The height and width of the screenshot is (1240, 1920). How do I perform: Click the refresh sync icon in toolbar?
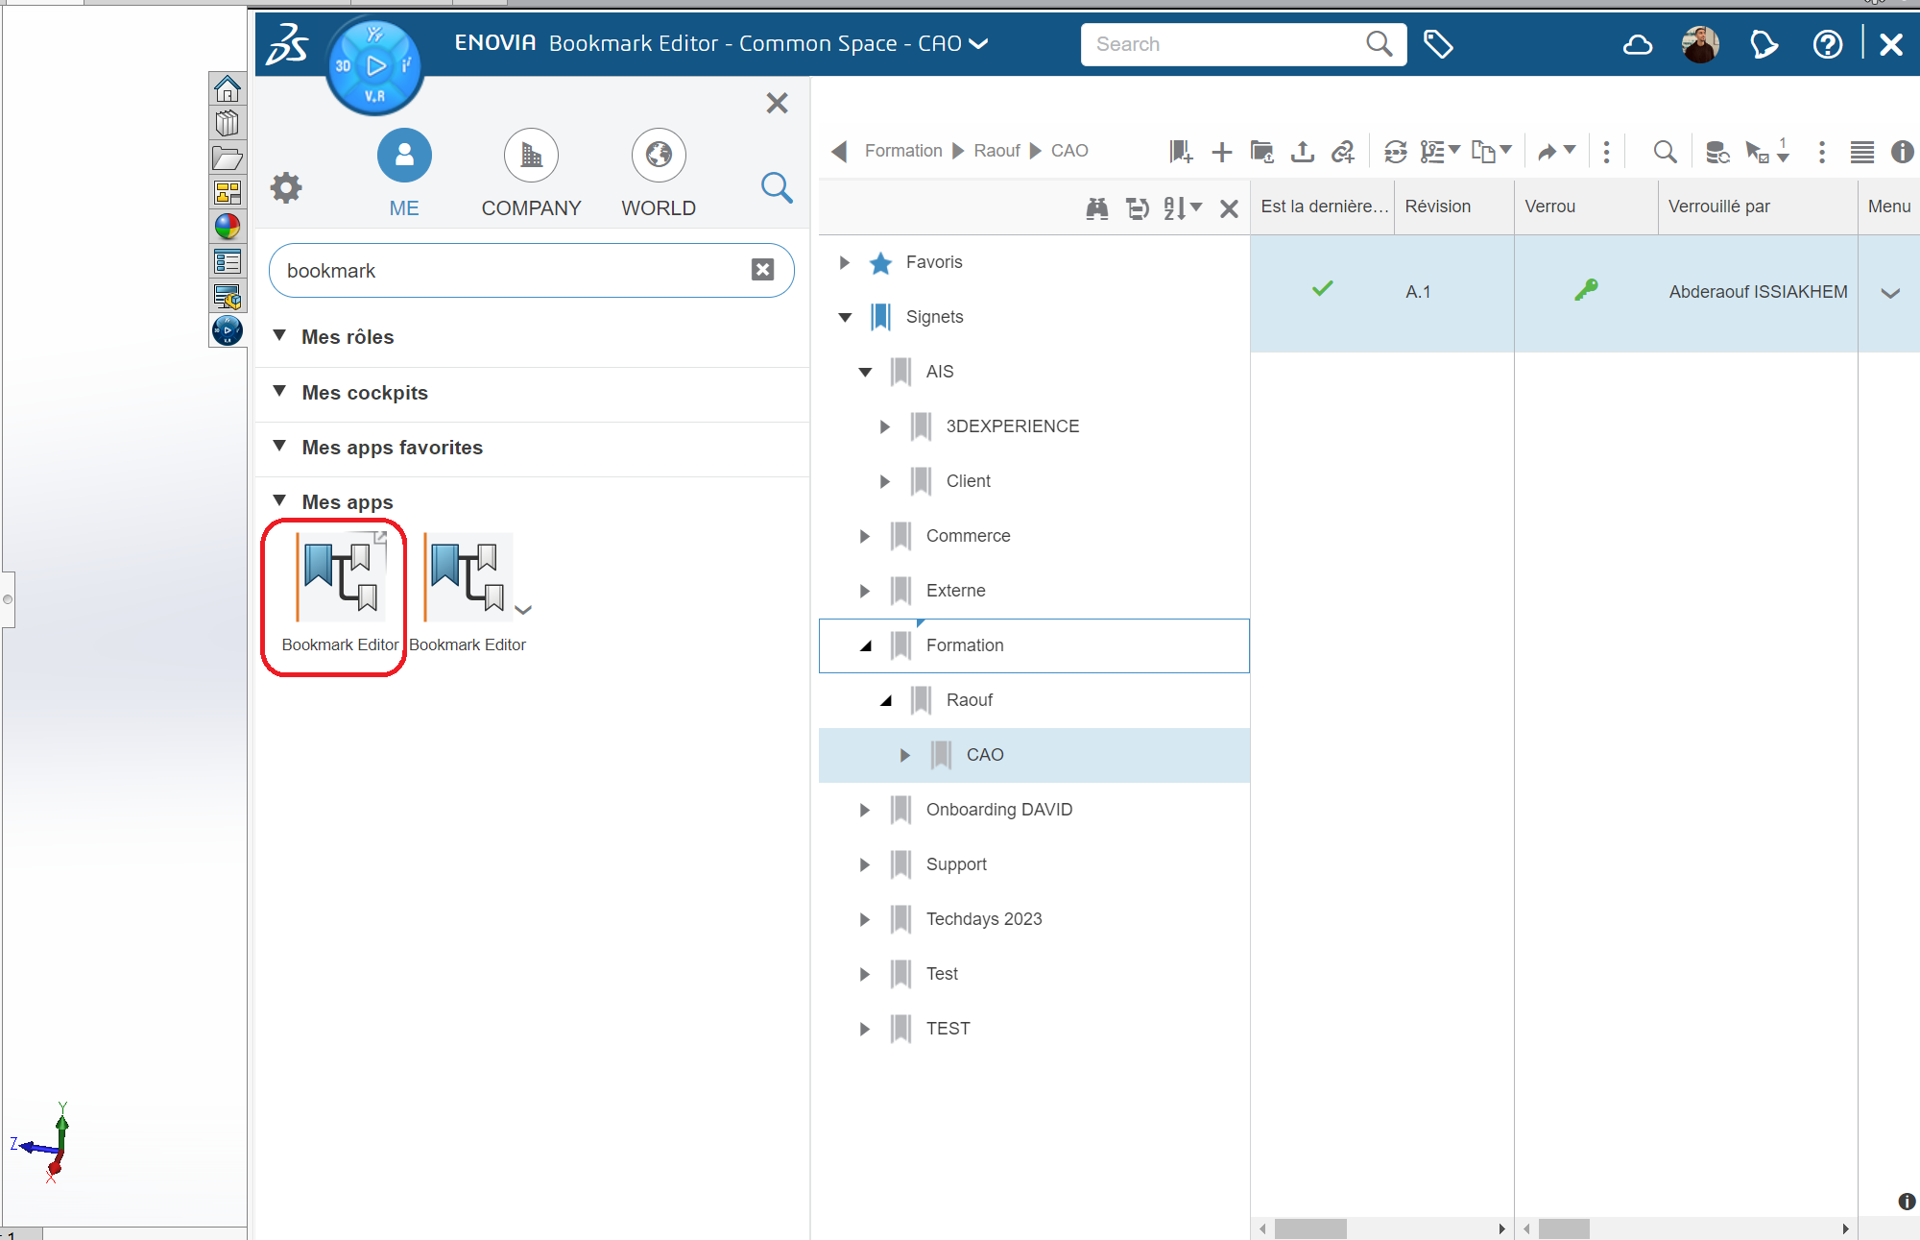1396,151
